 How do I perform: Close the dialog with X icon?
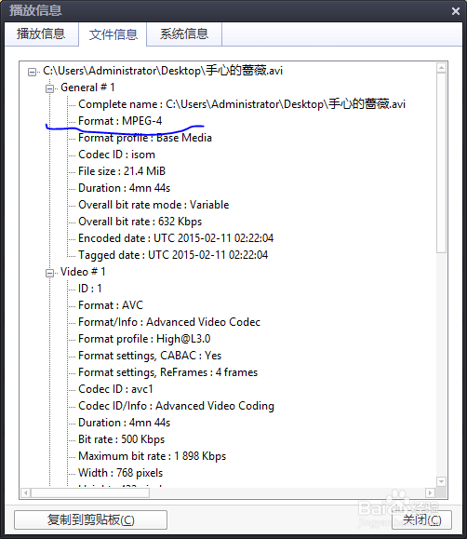click(456, 11)
